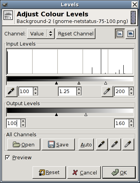Increase output white level 160 spinner
140x183 pixels.
click(x=131, y=121)
